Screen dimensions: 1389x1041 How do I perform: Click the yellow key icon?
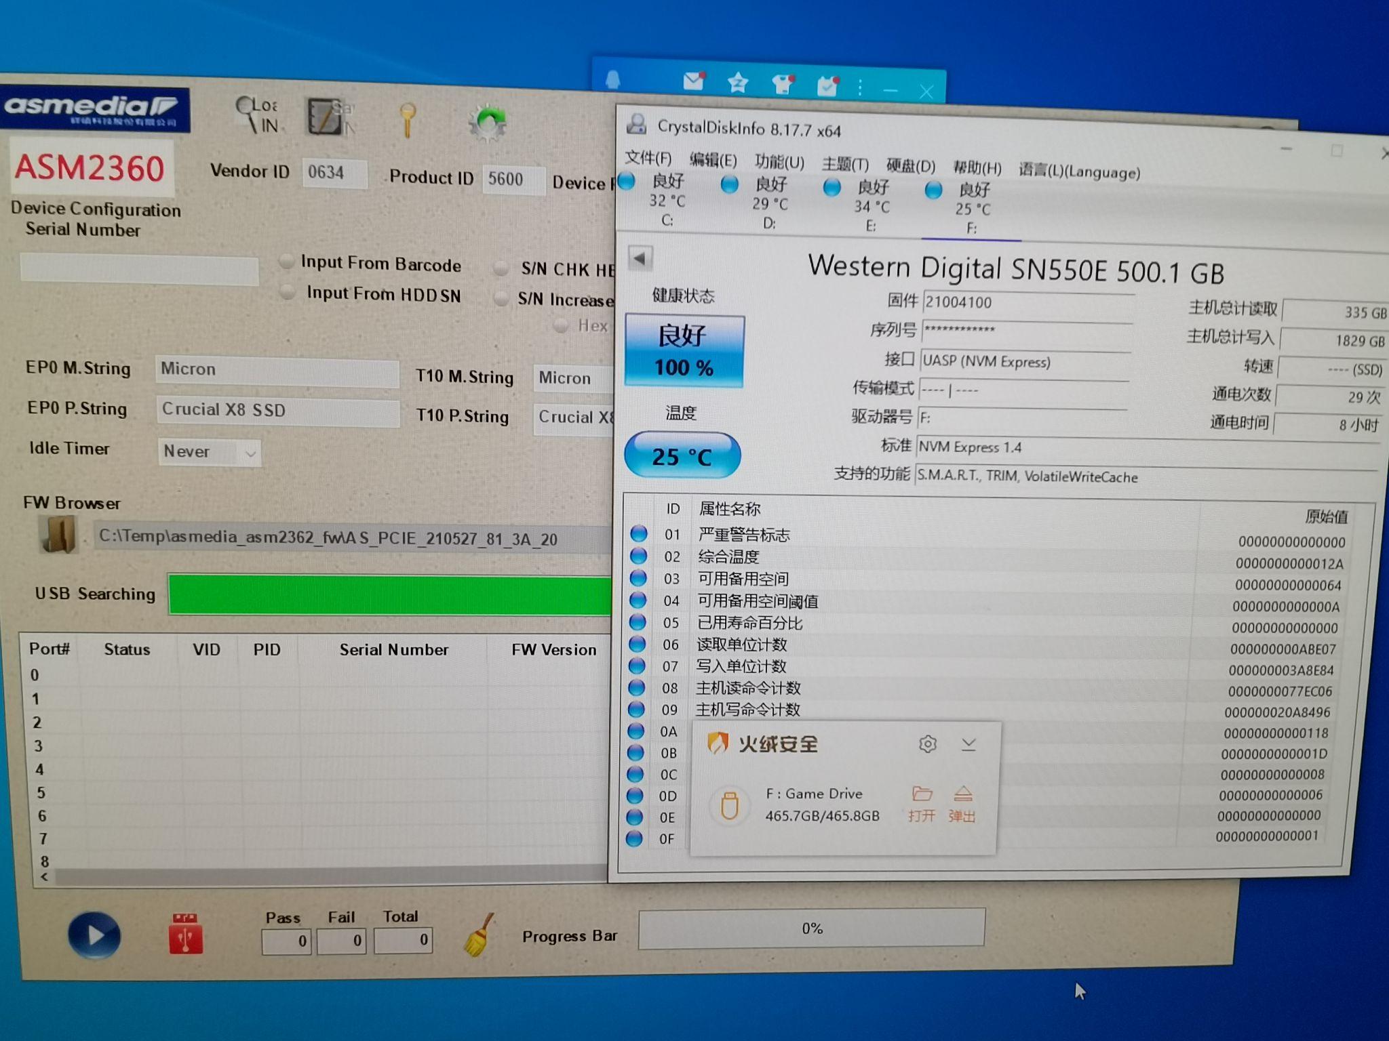point(407,119)
